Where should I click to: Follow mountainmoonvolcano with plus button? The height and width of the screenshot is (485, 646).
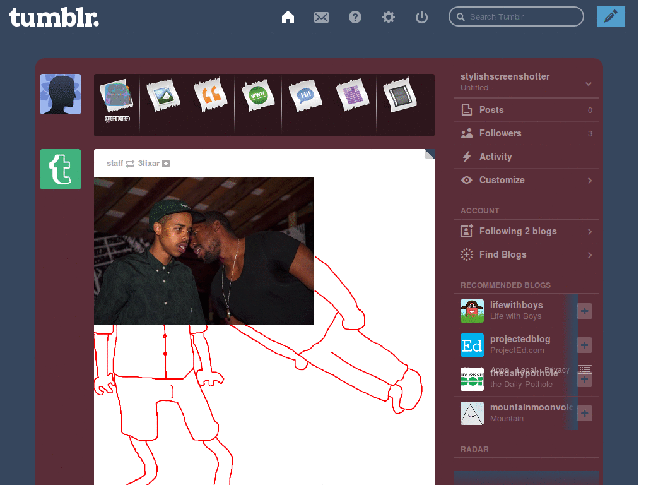[584, 413]
